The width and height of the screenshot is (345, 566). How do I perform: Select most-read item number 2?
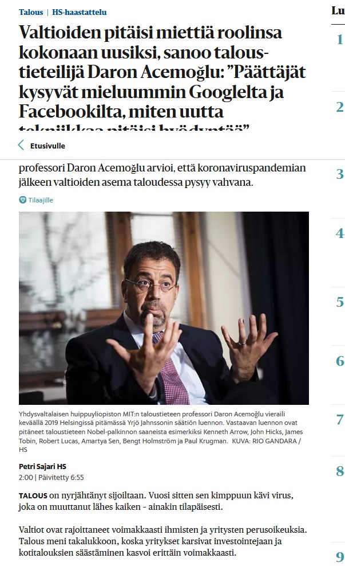340,107
